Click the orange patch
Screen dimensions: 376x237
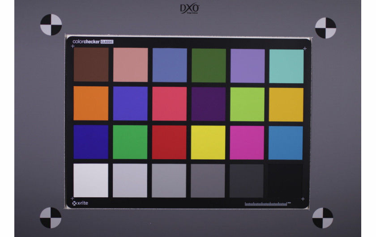[x=91, y=103]
